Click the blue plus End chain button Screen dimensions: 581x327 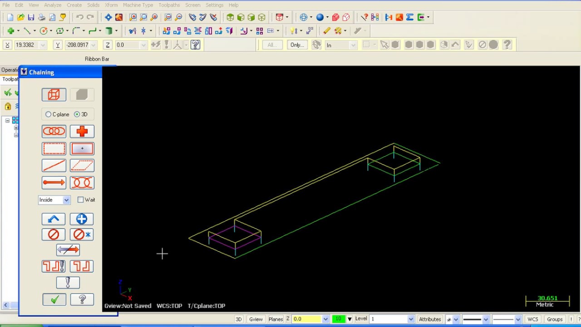(x=82, y=219)
